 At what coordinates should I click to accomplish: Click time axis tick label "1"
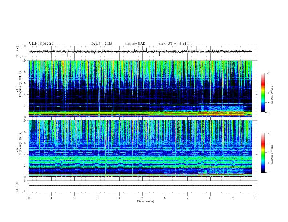(x=51, y=198)
